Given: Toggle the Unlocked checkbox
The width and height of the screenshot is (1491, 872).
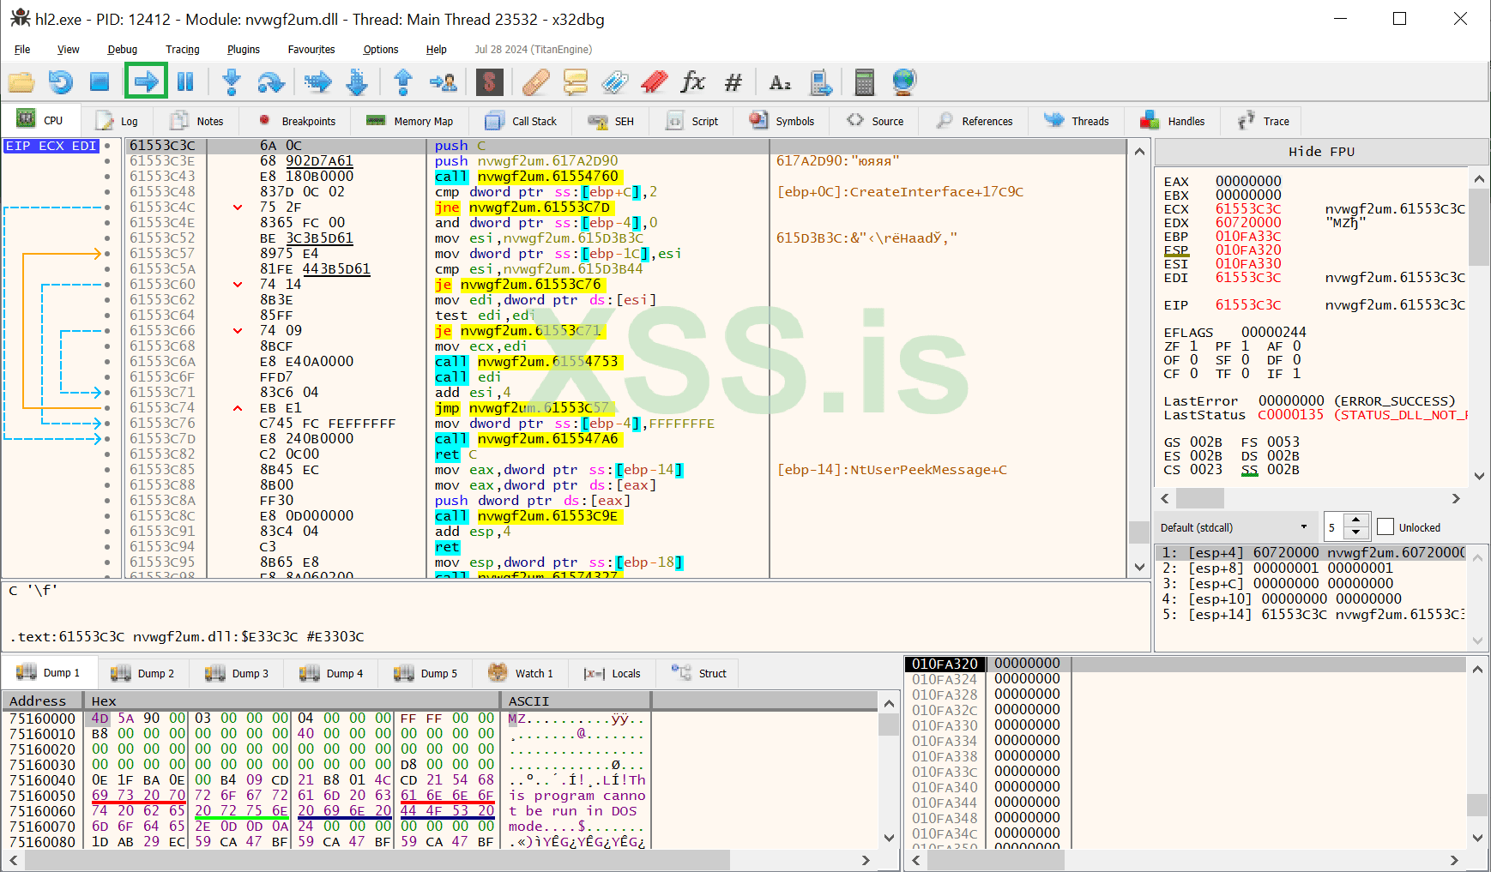Looking at the screenshot, I should 1385,527.
